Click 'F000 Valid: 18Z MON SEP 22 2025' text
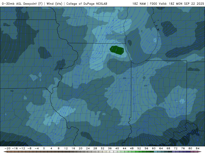 (x=177, y=4)
